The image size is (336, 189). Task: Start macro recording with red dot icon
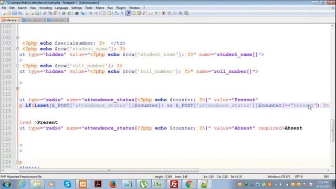coord(163,13)
